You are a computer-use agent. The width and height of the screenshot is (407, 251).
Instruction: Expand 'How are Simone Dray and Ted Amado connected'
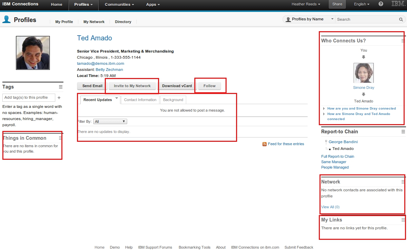pyautogui.click(x=324, y=114)
